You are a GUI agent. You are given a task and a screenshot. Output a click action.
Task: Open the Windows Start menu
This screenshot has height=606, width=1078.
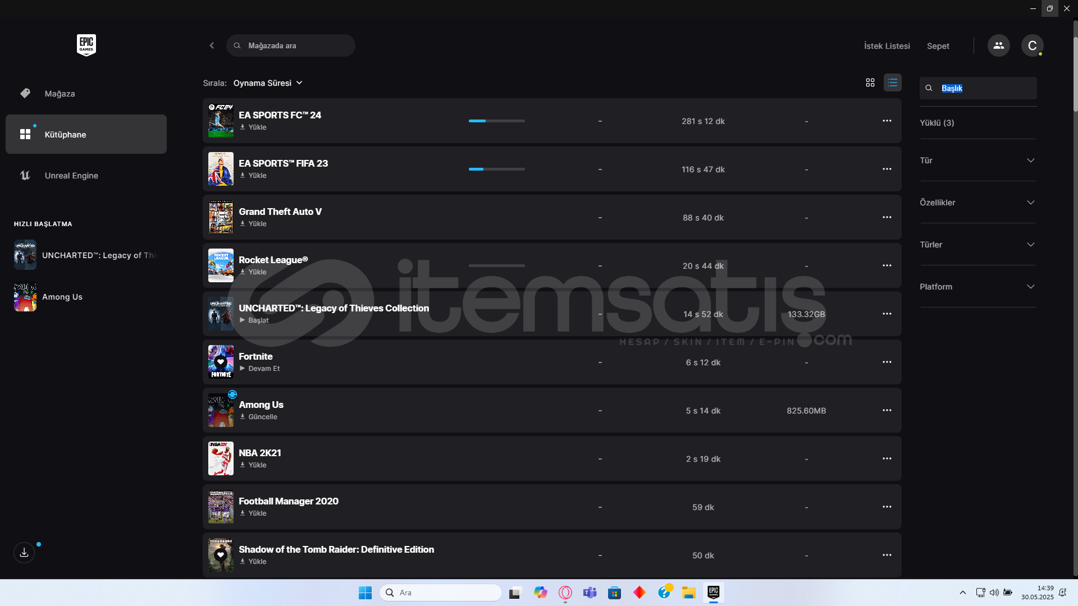coord(365,593)
